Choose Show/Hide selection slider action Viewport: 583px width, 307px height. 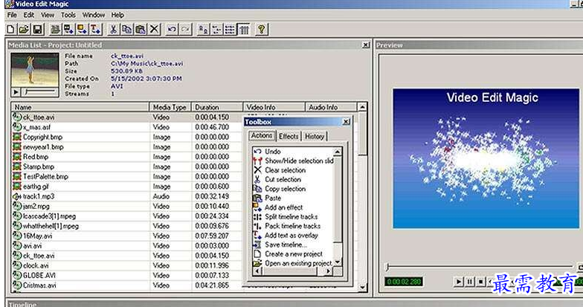coord(299,161)
